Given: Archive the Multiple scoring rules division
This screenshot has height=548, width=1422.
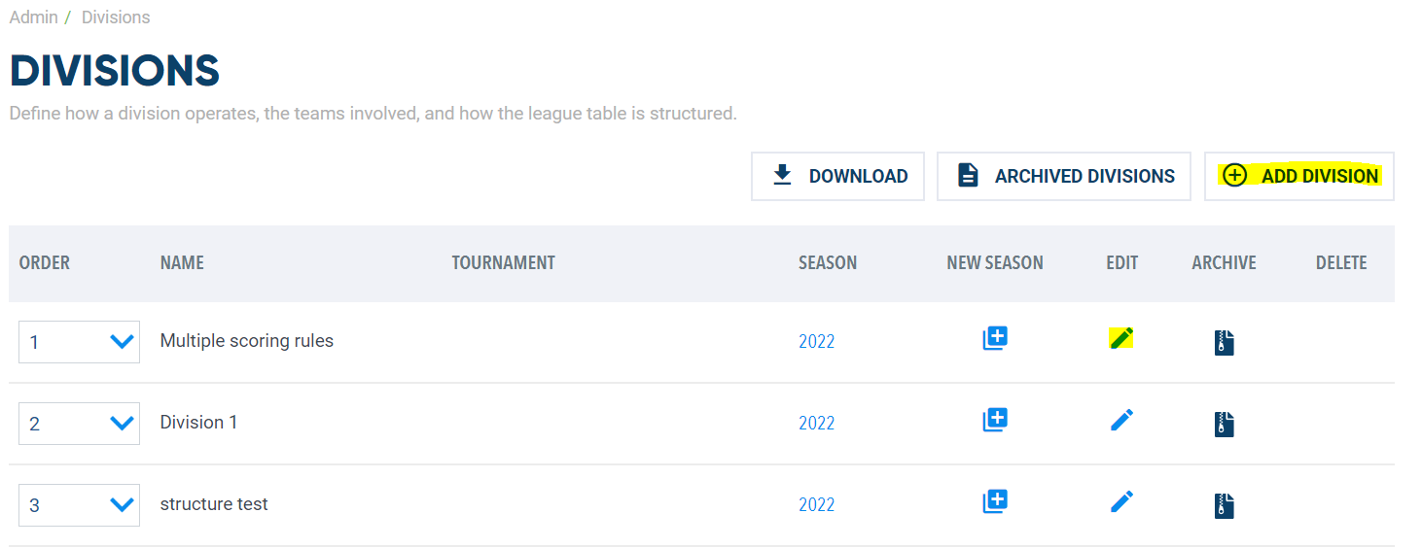Looking at the screenshot, I should coord(1224,342).
